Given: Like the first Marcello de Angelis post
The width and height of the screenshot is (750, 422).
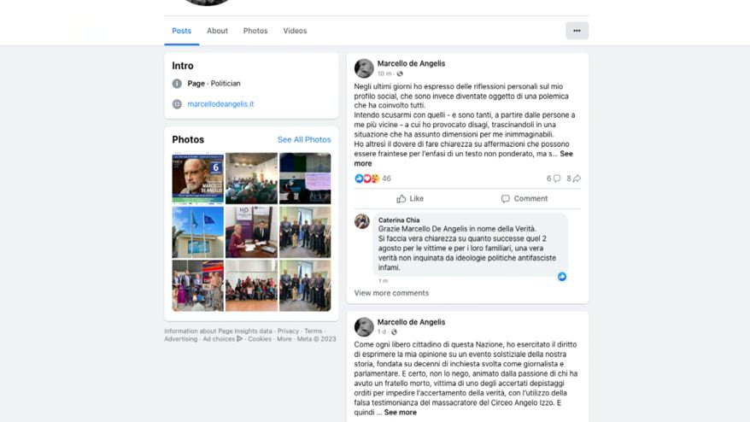Looking at the screenshot, I should click(410, 198).
